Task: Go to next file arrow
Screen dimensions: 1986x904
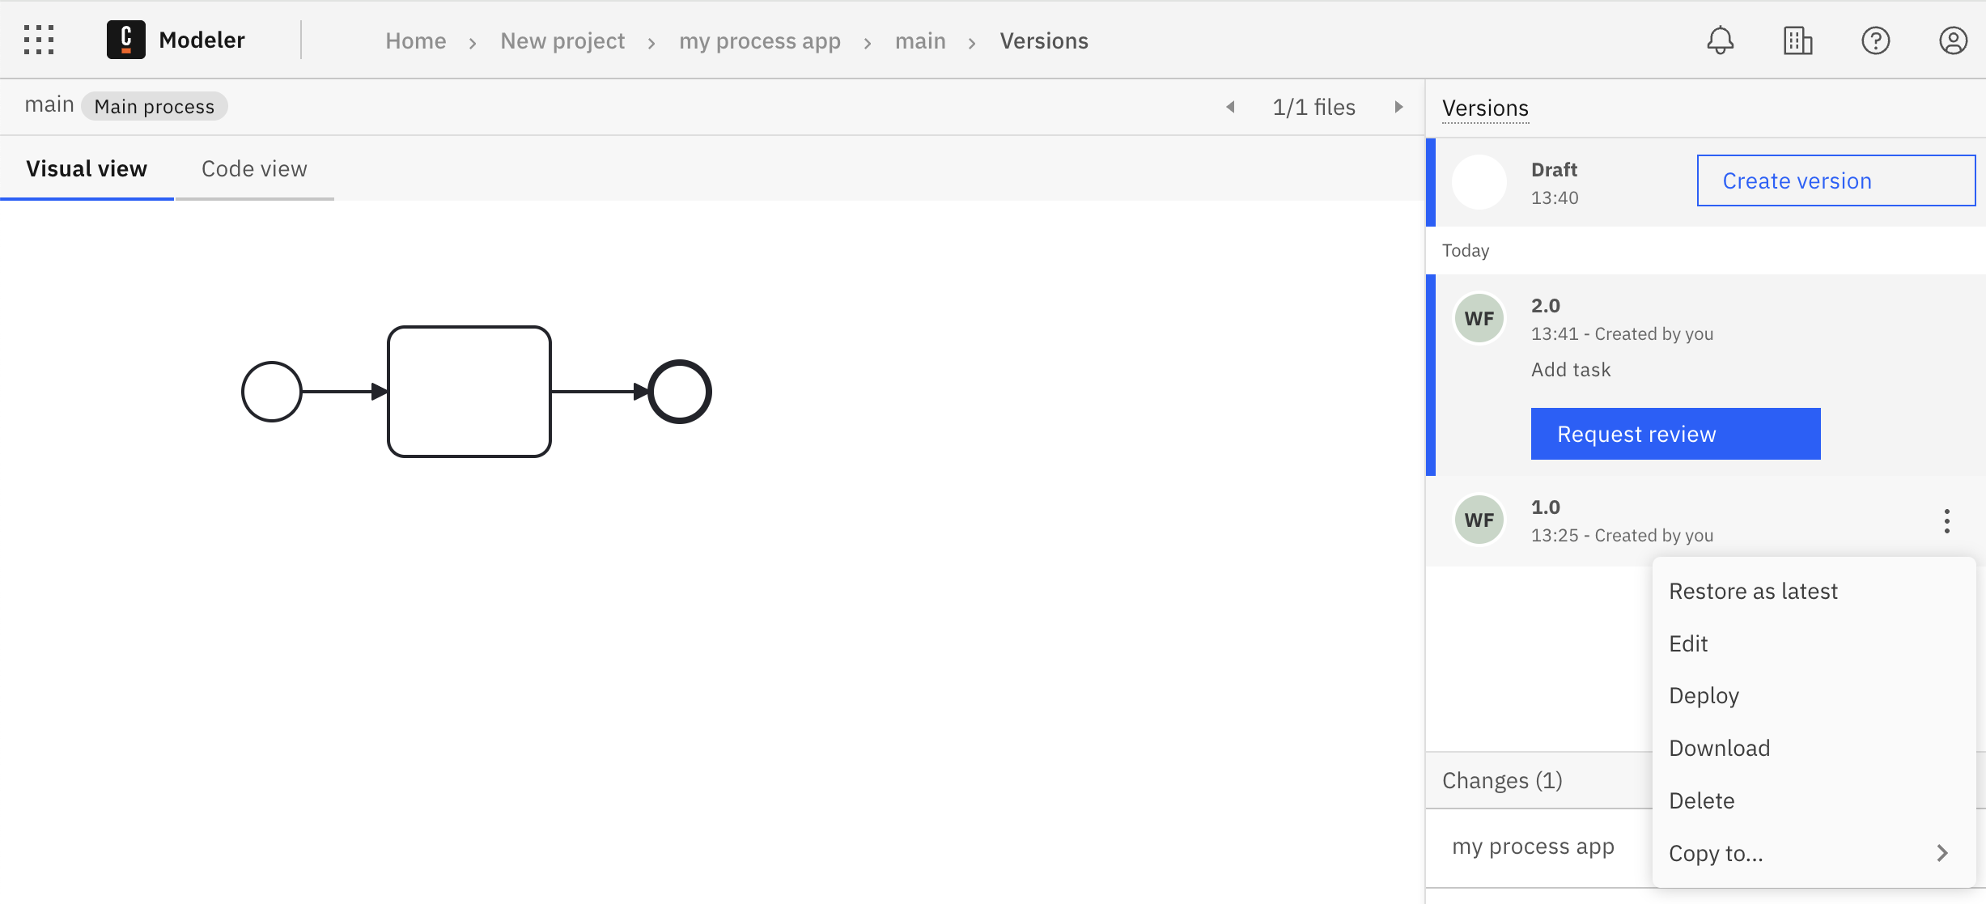Action: click(1398, 107)
